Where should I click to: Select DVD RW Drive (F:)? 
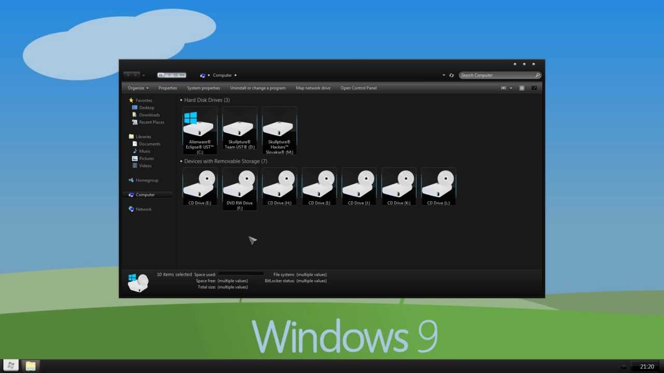click(240, 189)
